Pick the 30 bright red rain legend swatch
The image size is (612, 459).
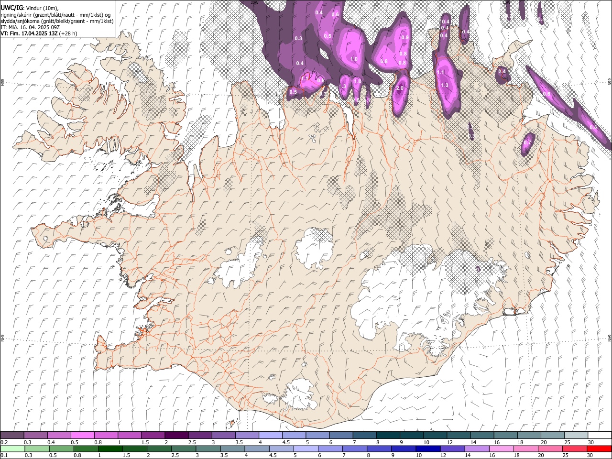pyautogui.click(x=599, y=448)
